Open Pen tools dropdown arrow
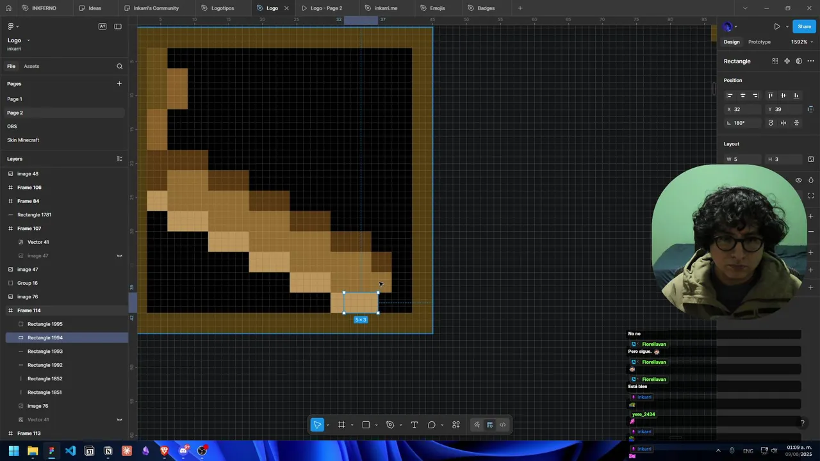 [x=400, y=425]
